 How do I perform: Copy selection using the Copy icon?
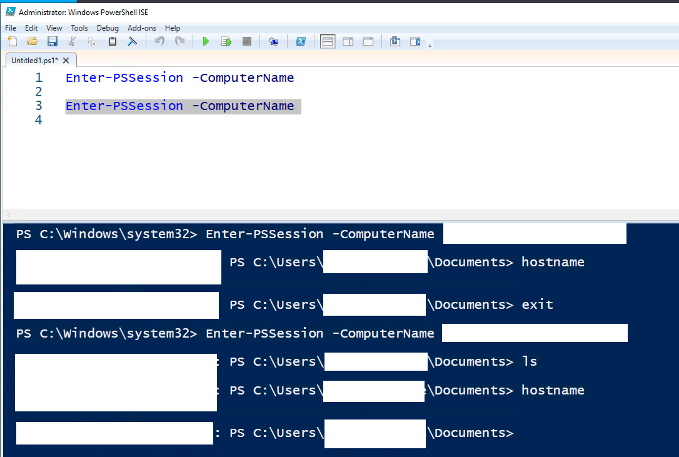[x=93, y=42]
